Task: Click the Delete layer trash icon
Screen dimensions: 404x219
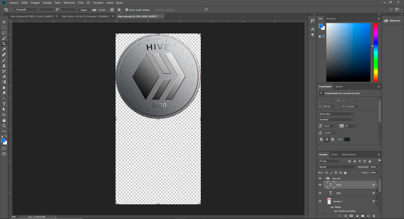Action: [x=374, y=216]
